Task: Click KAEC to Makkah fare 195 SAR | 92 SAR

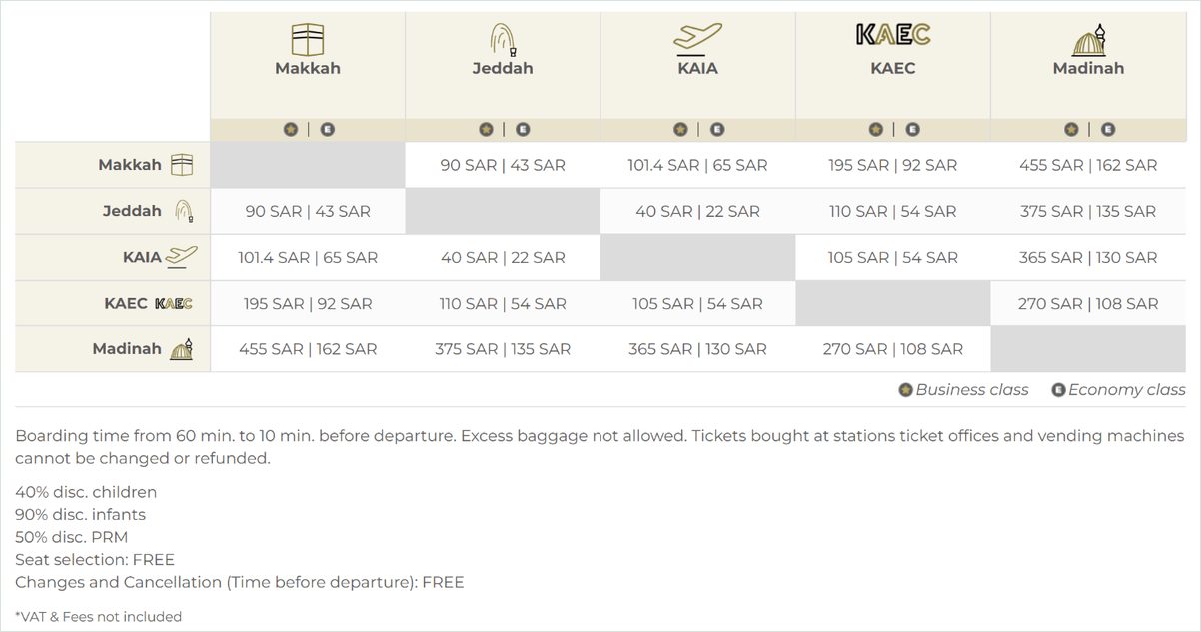Action: (308, 303)
